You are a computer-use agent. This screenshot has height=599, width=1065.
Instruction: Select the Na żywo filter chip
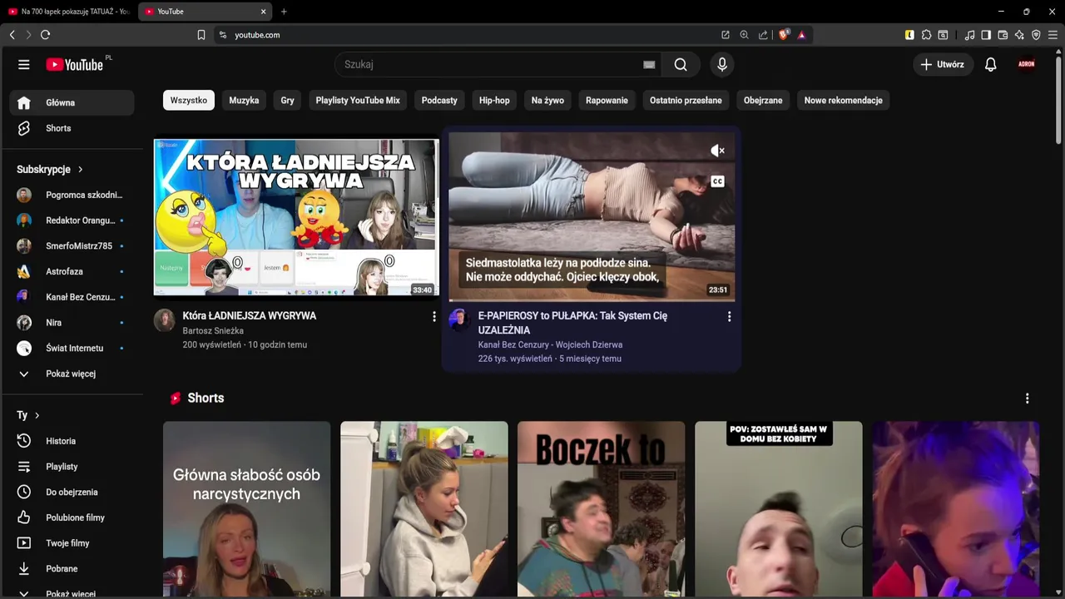pos(547,101)
